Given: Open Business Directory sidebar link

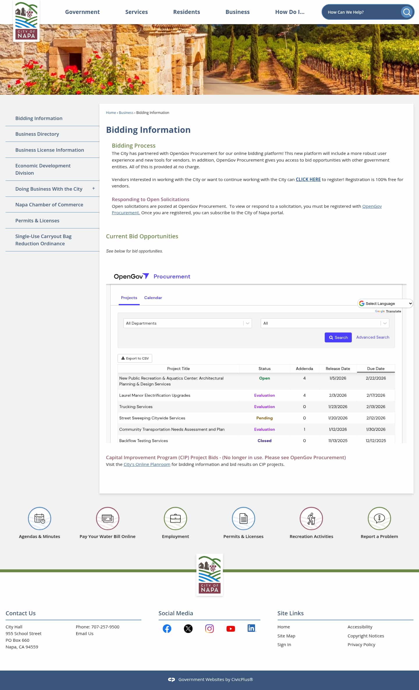Looking at the screenshot, I should (x=37, y=134).
